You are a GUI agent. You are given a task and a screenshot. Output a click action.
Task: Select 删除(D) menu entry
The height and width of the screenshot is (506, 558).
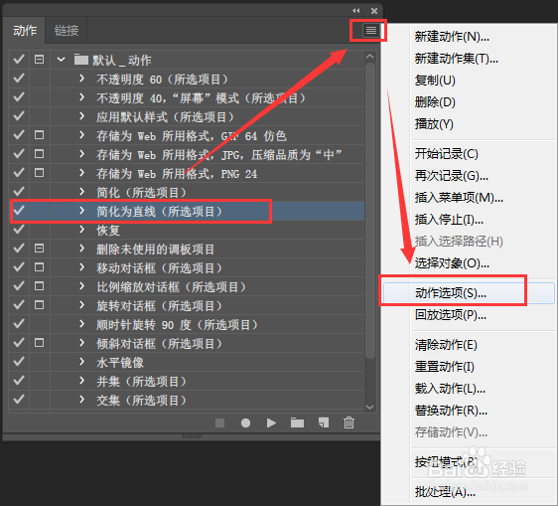click(x=435, y=102)
